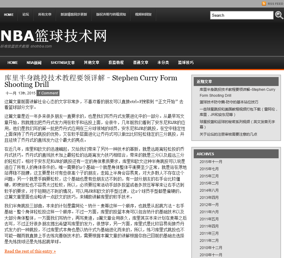The image size is (284, 258).
Task: Open recent post 库里半身跳投技术教程要领详解 in sidebar
Action: tap(237, 93)
